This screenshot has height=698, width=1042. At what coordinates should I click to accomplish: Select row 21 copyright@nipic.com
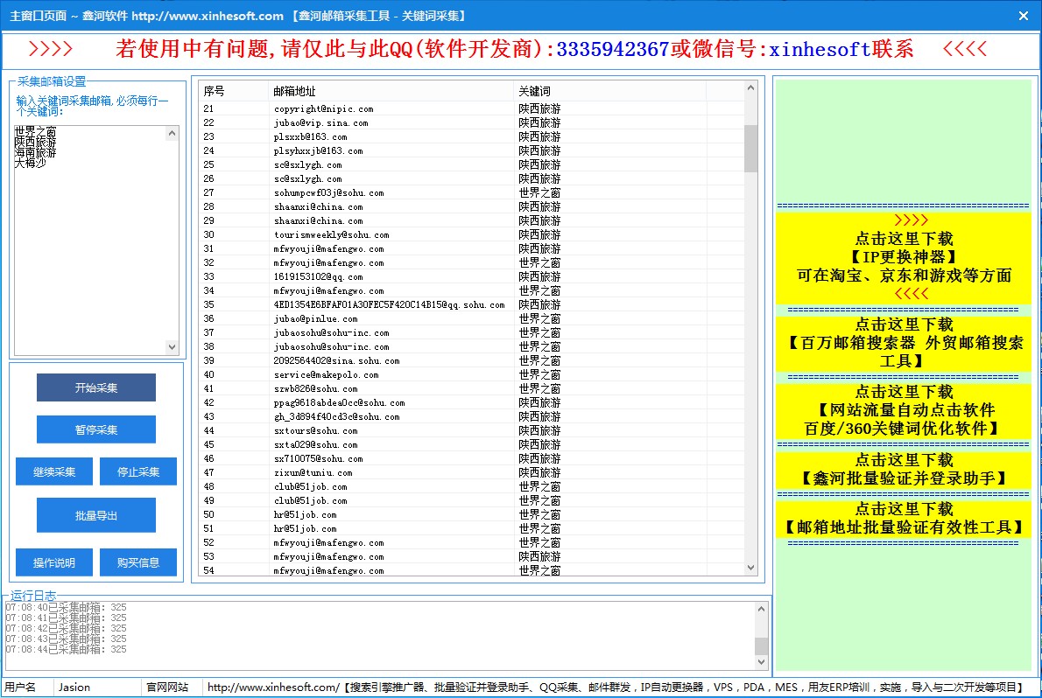pos(472,108)
